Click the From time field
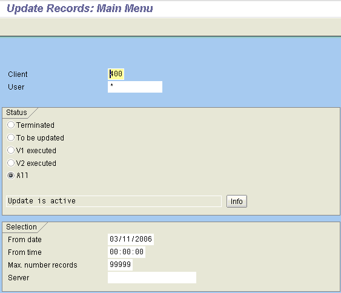 127,252
